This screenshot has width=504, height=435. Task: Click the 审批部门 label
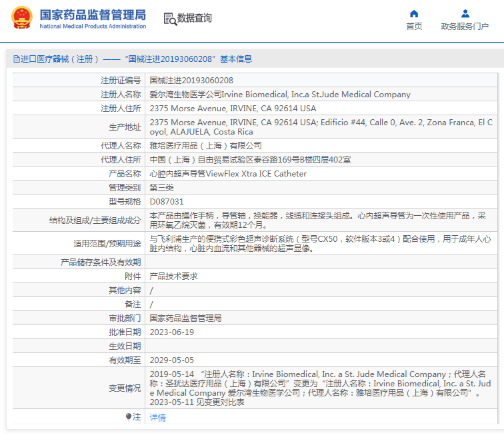click(x=125, y=318)
